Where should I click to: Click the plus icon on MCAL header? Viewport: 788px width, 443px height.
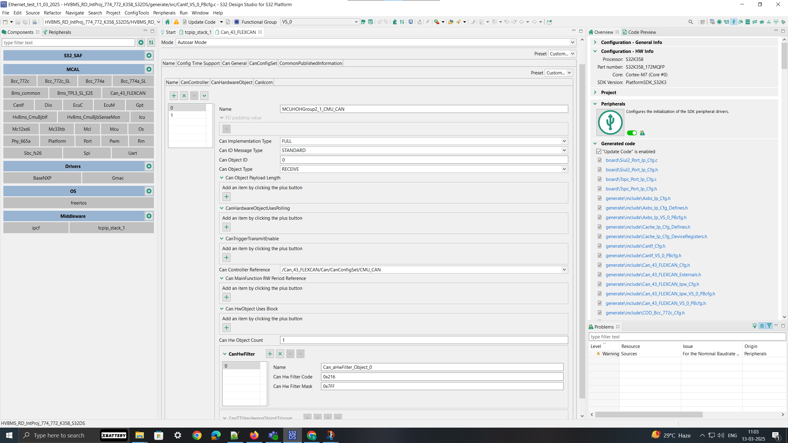coord(149,69)
